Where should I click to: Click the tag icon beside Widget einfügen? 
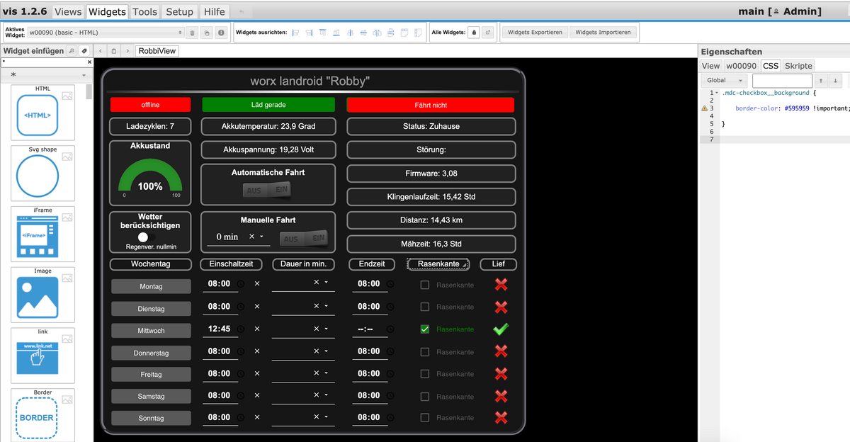[84, 51]
